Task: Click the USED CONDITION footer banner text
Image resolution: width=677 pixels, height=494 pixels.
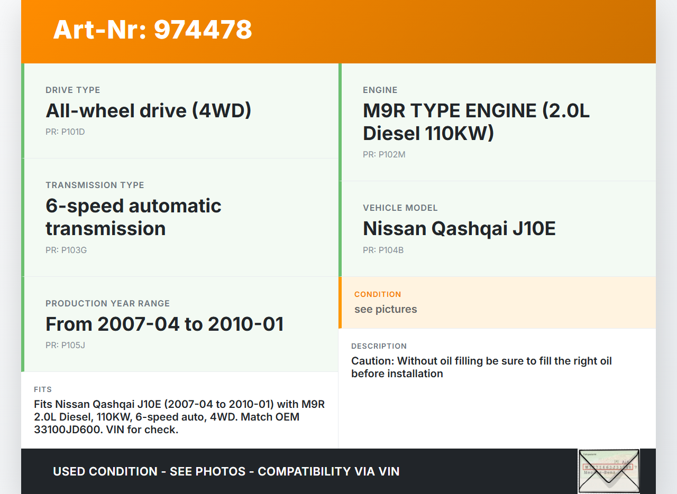Action: click(226, 471)
